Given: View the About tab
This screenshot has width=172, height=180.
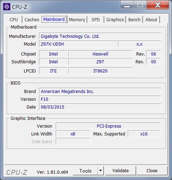Looking at the screenshot, I should pos(151,19).
